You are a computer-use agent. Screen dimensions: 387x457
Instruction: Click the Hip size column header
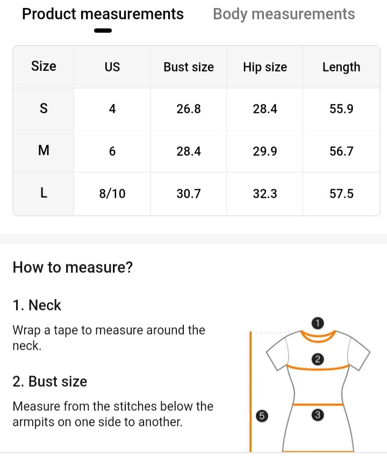pos(265,67)
